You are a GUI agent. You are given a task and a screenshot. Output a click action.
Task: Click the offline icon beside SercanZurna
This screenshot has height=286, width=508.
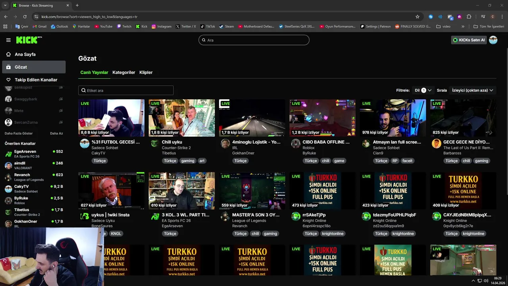point(61,122)
